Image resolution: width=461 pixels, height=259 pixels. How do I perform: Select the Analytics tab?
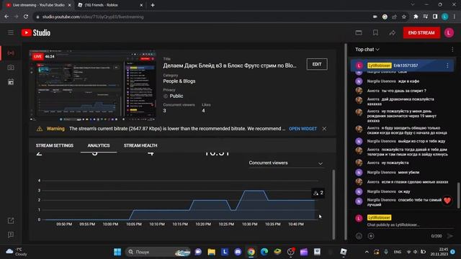pyautogui.click(x=99, y=145)
